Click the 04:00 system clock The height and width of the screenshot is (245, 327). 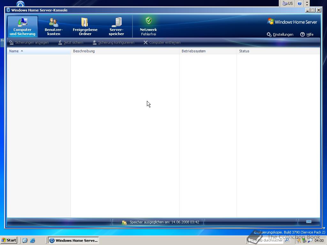click(x=319, y=241)
